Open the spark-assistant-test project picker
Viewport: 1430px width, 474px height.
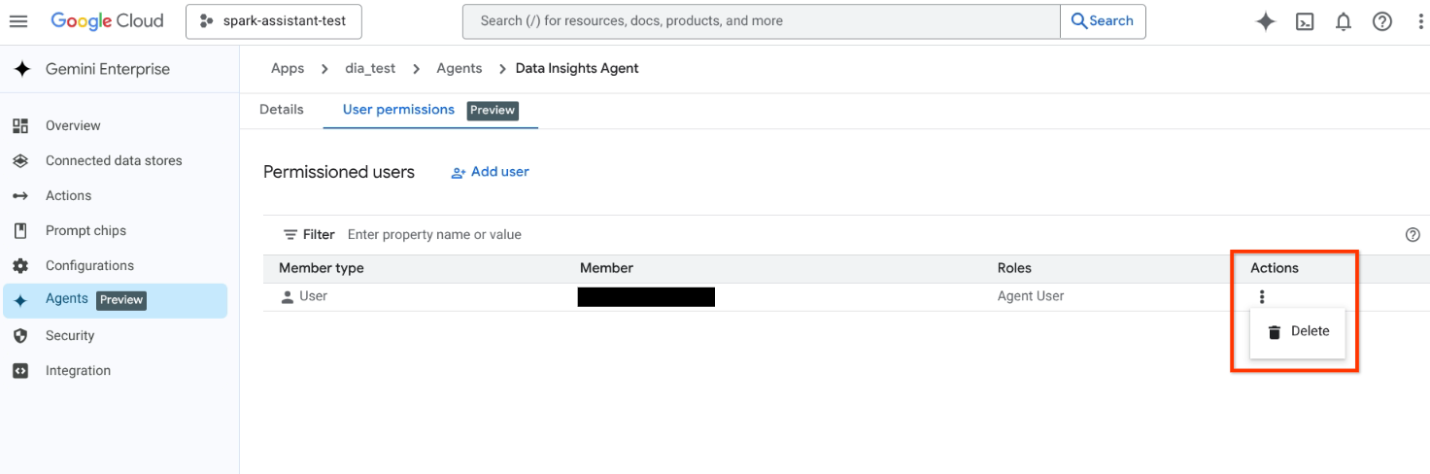pos(273,21)
